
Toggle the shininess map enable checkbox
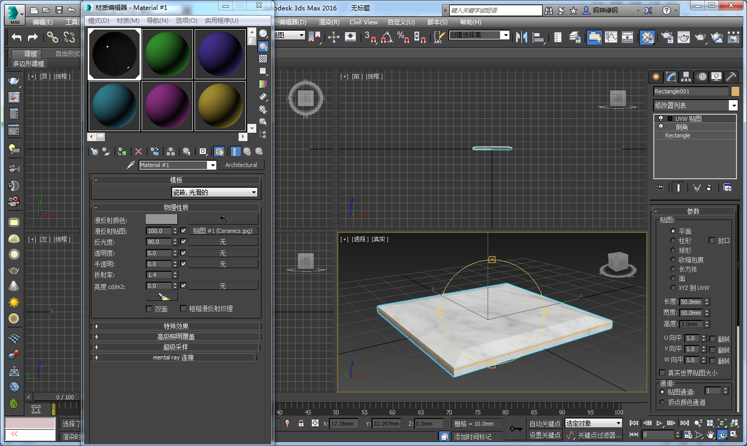(x=183, y=242)
